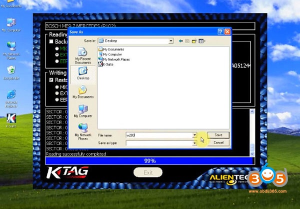Go to My Recent Documents in sidebar

click(x=83, y=55)
